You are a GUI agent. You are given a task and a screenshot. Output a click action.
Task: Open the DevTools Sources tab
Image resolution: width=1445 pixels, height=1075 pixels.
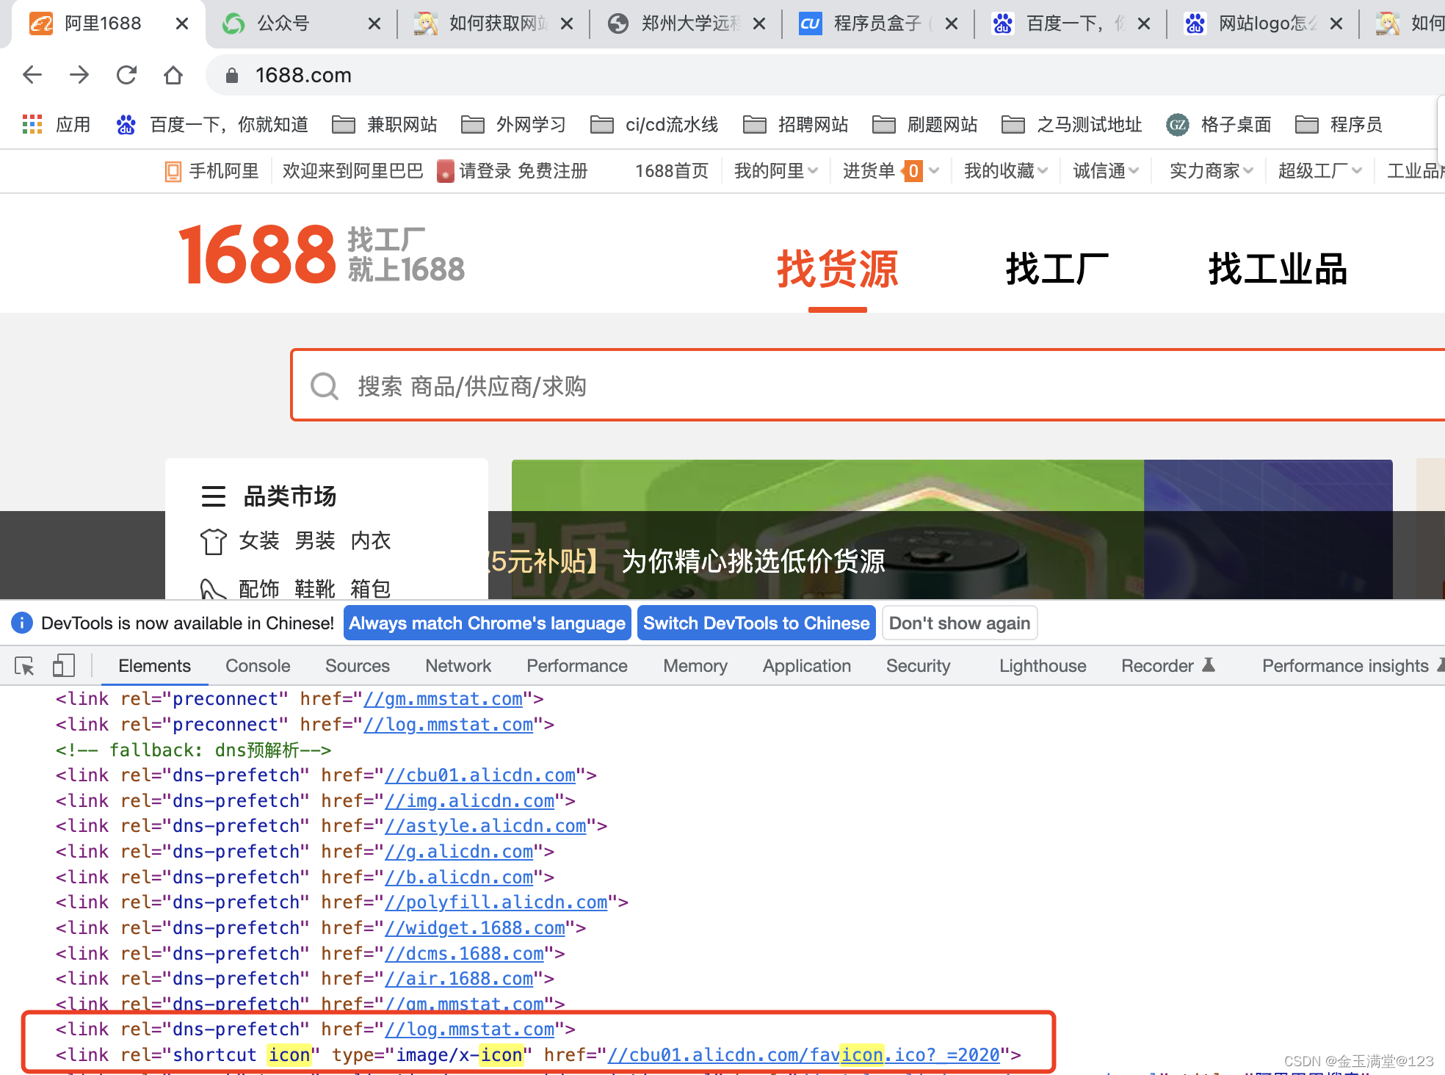click(358, 666)
